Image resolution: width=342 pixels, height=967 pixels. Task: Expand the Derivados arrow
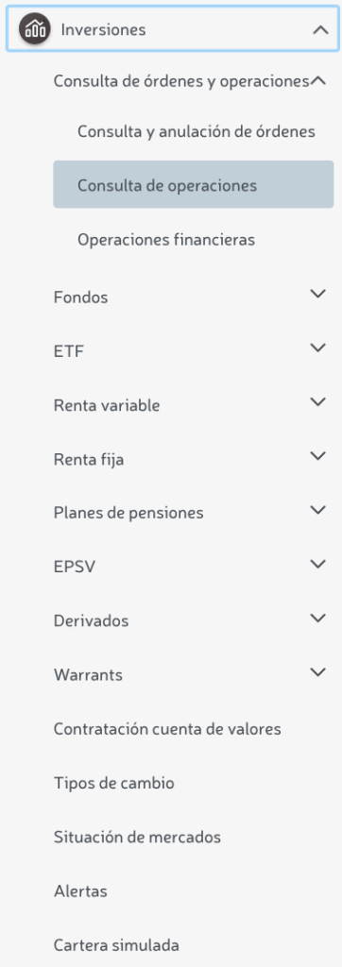[x=318, y=618]
